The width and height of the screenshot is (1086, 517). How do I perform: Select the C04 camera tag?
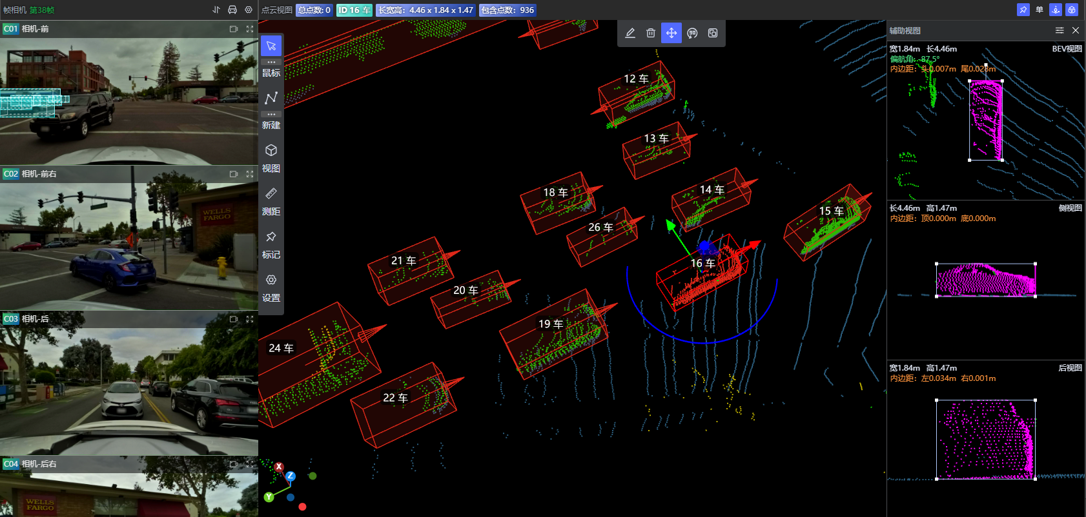[10, 464]
